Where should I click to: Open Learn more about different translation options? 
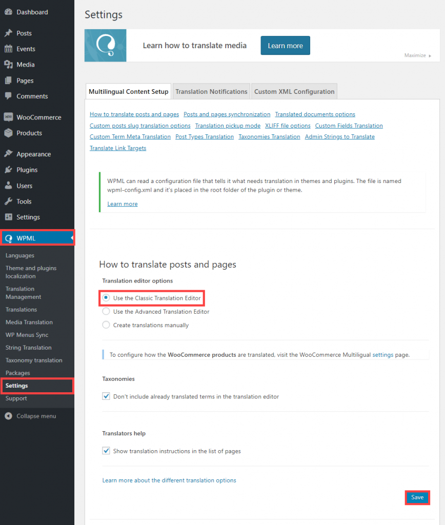click(x=169, y=480)
